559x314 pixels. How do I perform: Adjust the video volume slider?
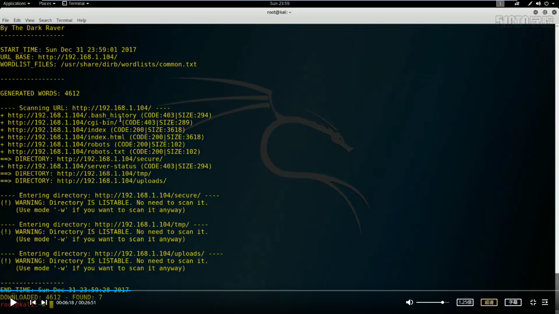coord(433,302)
